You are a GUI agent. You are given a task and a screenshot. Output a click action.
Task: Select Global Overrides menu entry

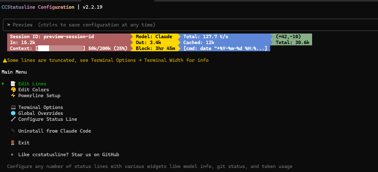pyautogui.click(x=41, y=113)
